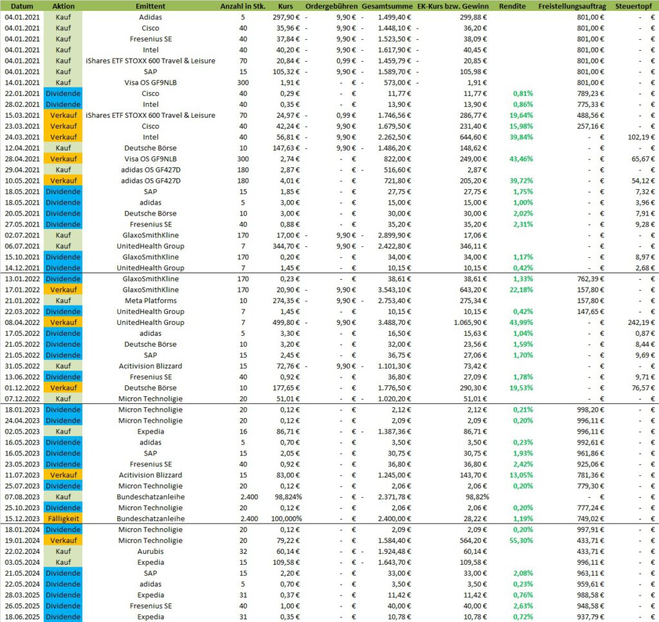
Task: Select the Freistellungsauftrag column header
Action: [x=572, y=6]
